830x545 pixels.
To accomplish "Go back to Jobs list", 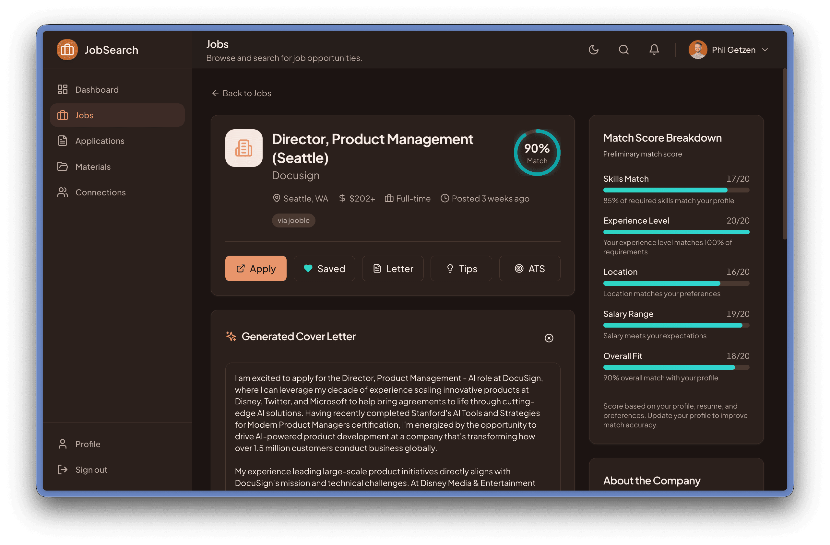I will pos(241,93).
